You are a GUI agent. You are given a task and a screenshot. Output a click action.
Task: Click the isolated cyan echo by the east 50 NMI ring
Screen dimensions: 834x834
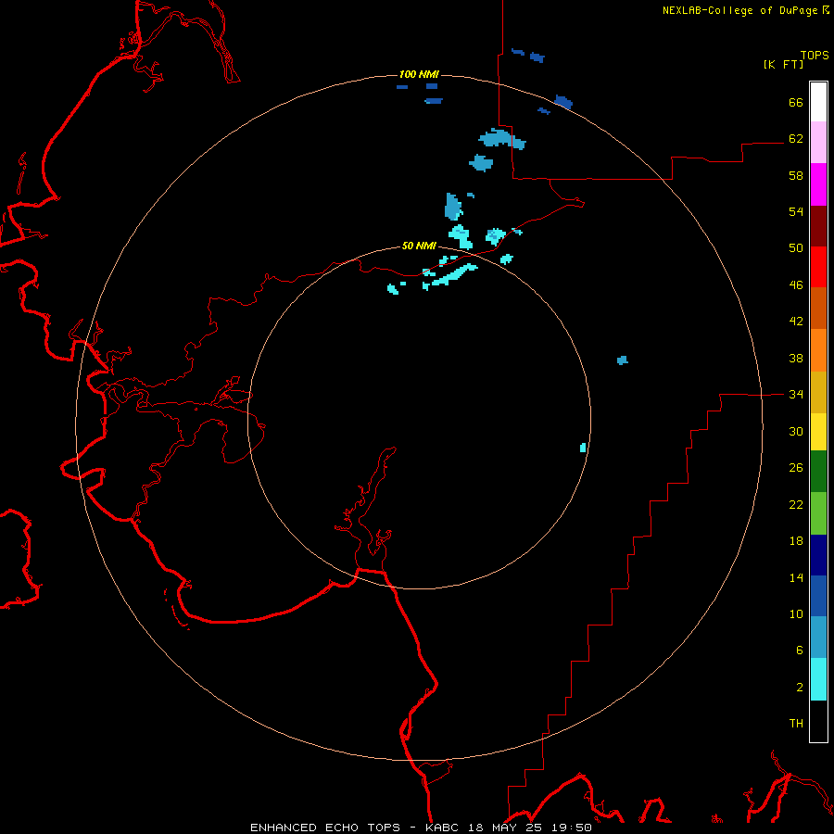click(583, 448)
